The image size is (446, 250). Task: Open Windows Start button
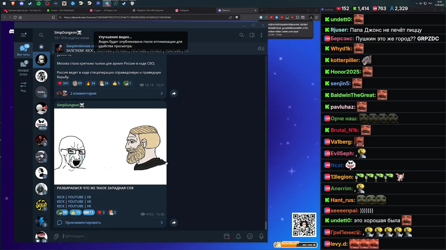[4, 3]
